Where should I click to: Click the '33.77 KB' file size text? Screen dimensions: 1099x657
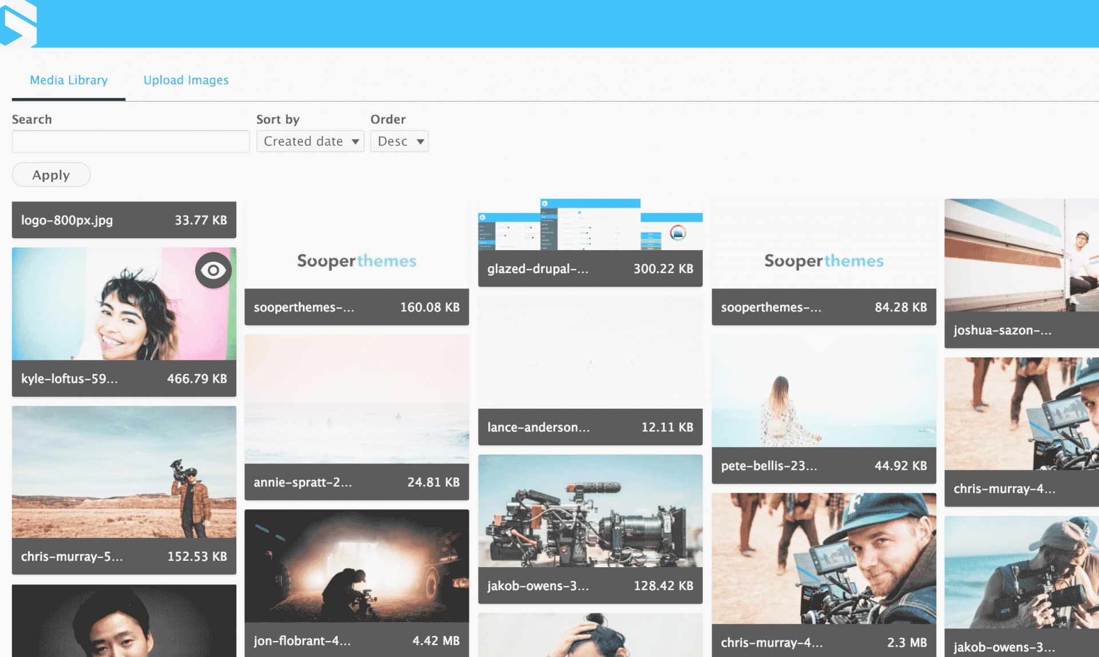(201, 220)
